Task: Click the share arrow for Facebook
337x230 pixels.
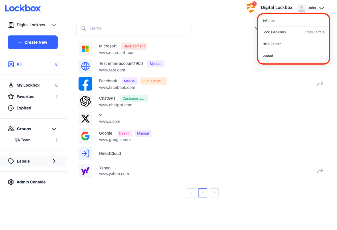Action: (x=320, y=84)
